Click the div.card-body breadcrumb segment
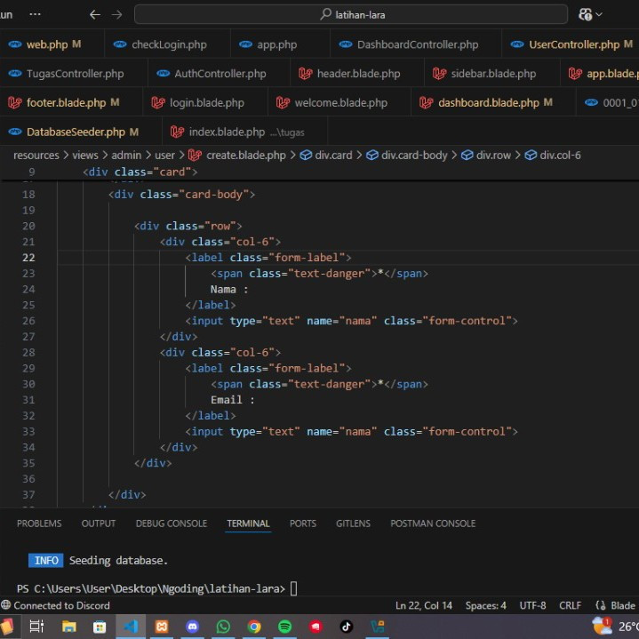This screenshot has height=639, width=639. pyautogui.click(x=414, y=155)
